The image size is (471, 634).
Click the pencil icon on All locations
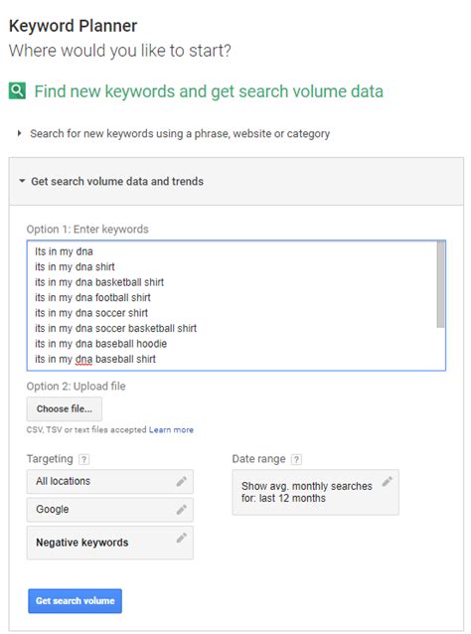182,481
